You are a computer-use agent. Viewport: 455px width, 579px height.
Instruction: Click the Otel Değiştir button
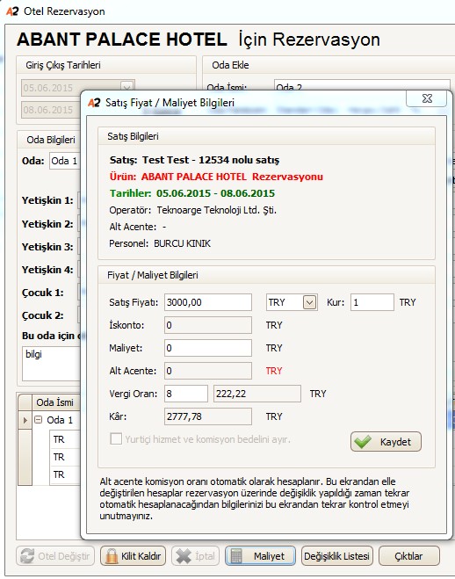(x=55, y=556)
